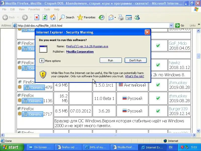Switch to 84% of my... taskbar item
The image size is (201, 151).
(96, 147)
